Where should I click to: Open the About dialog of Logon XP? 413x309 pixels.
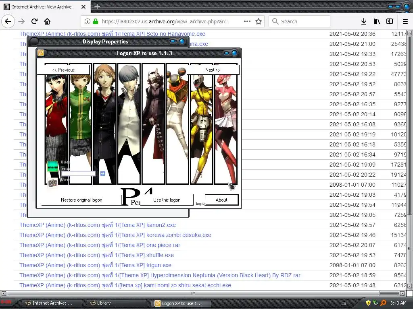[x=221, y=200]
